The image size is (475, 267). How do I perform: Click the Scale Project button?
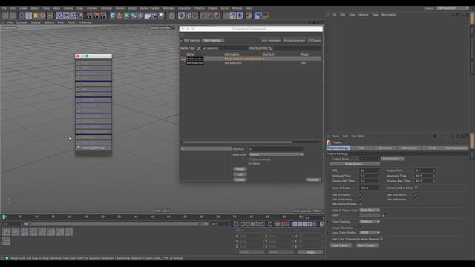point(355,164)
